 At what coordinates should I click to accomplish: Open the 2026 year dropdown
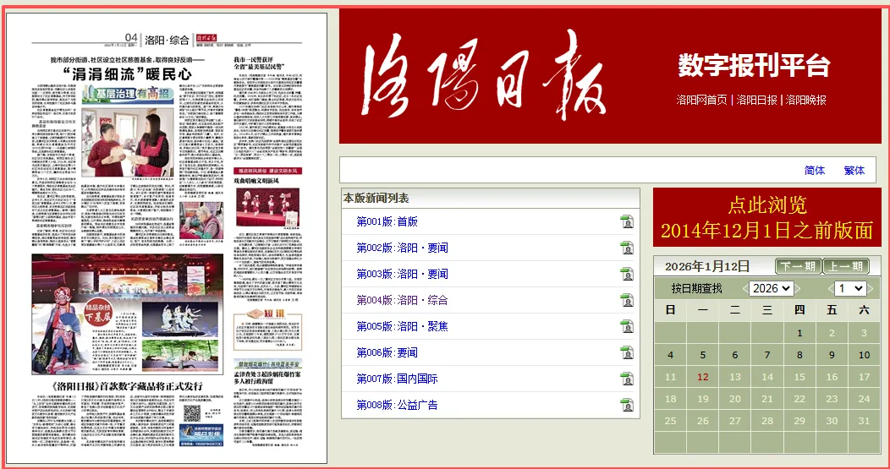pyautogui.click(x=772, y=288)
